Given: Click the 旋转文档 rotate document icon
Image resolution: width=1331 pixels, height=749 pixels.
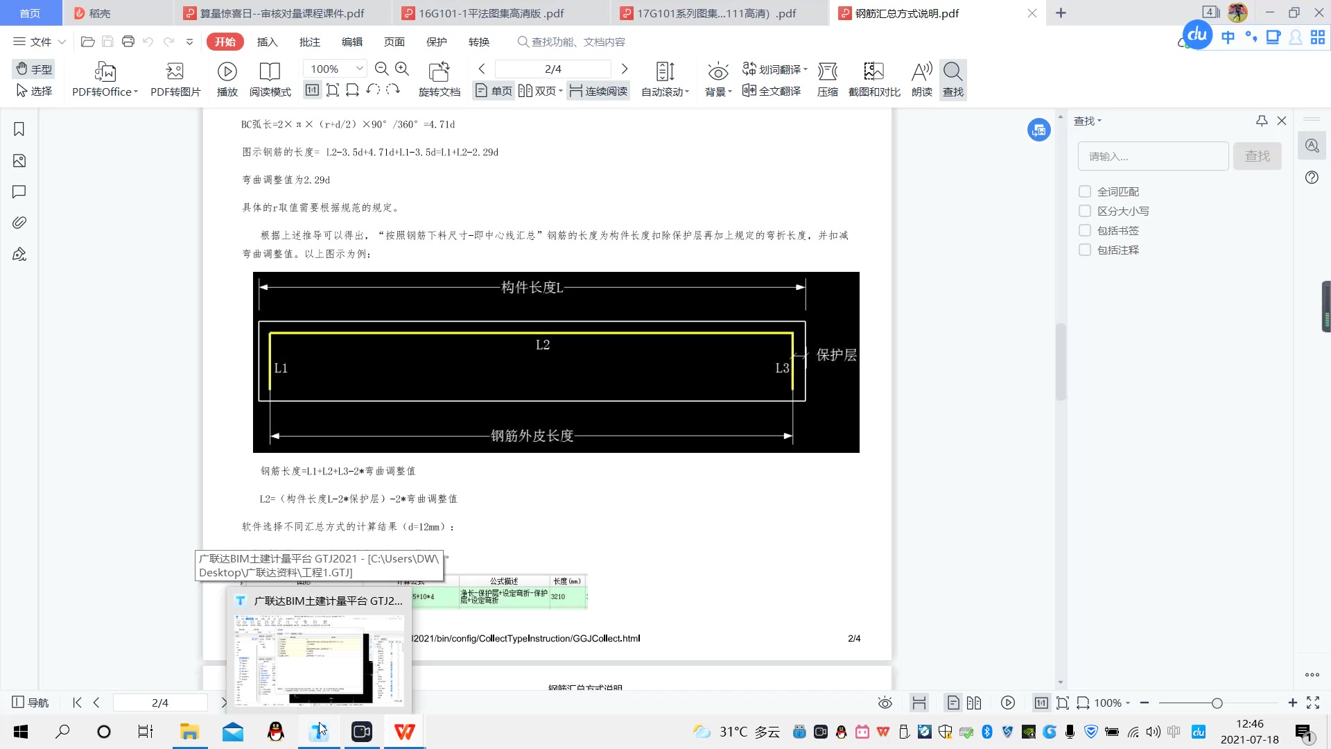Looking at the screenshot, I should tap(440, 72).
